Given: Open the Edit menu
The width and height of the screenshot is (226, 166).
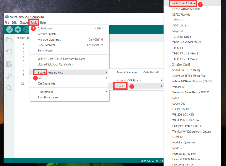Looking at the screenshot, I should click(14, 23).
